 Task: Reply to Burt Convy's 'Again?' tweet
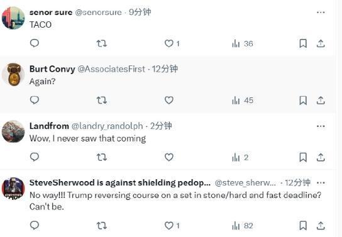click(35, 100)
